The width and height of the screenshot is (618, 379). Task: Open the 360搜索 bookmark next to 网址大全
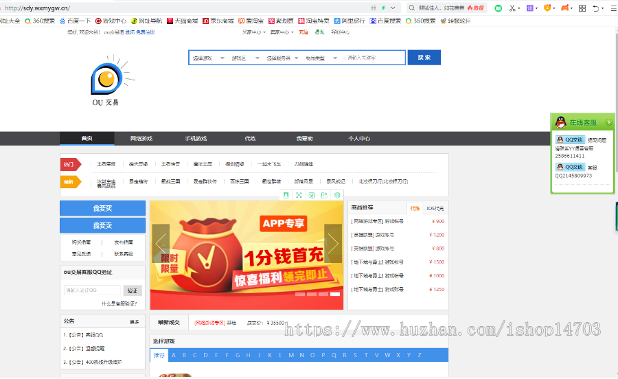click(40, 21)
